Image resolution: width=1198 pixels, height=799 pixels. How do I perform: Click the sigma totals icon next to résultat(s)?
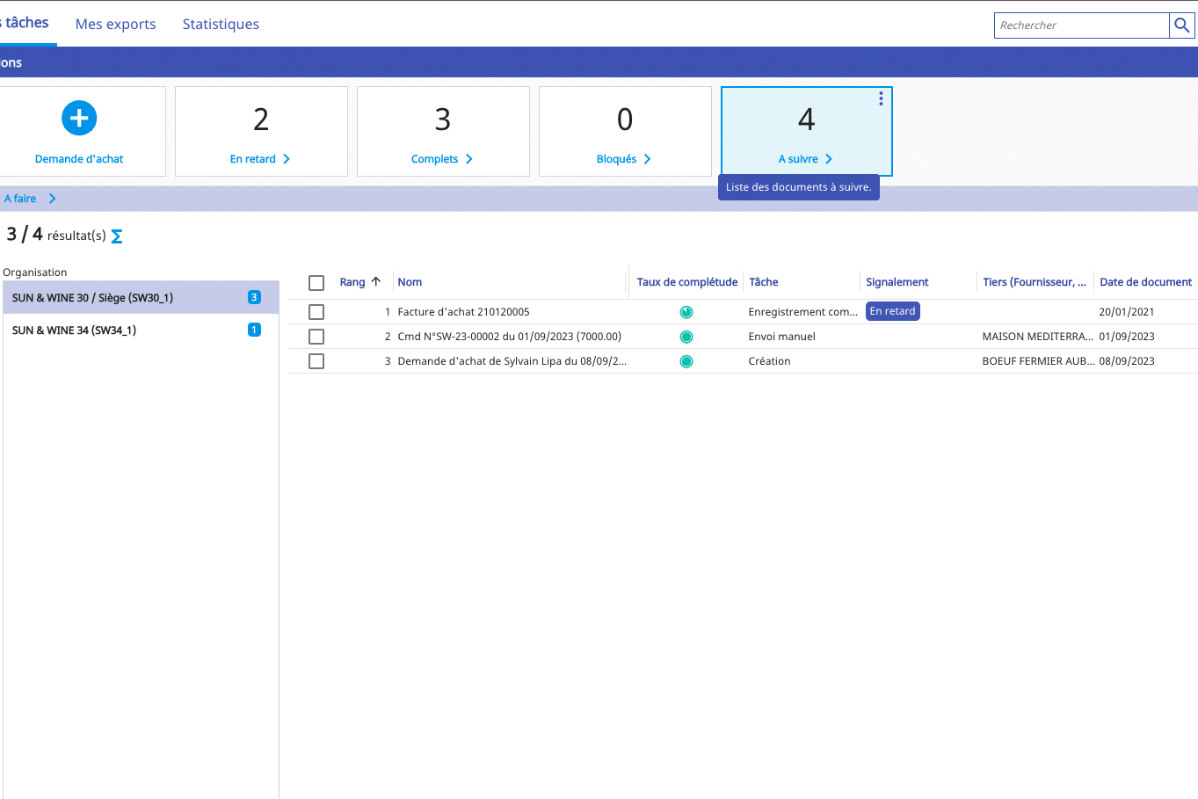pyautogui.click(x=117, y=236)
